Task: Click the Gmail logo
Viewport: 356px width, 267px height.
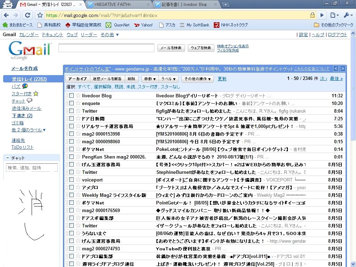Action: (30, 50)
